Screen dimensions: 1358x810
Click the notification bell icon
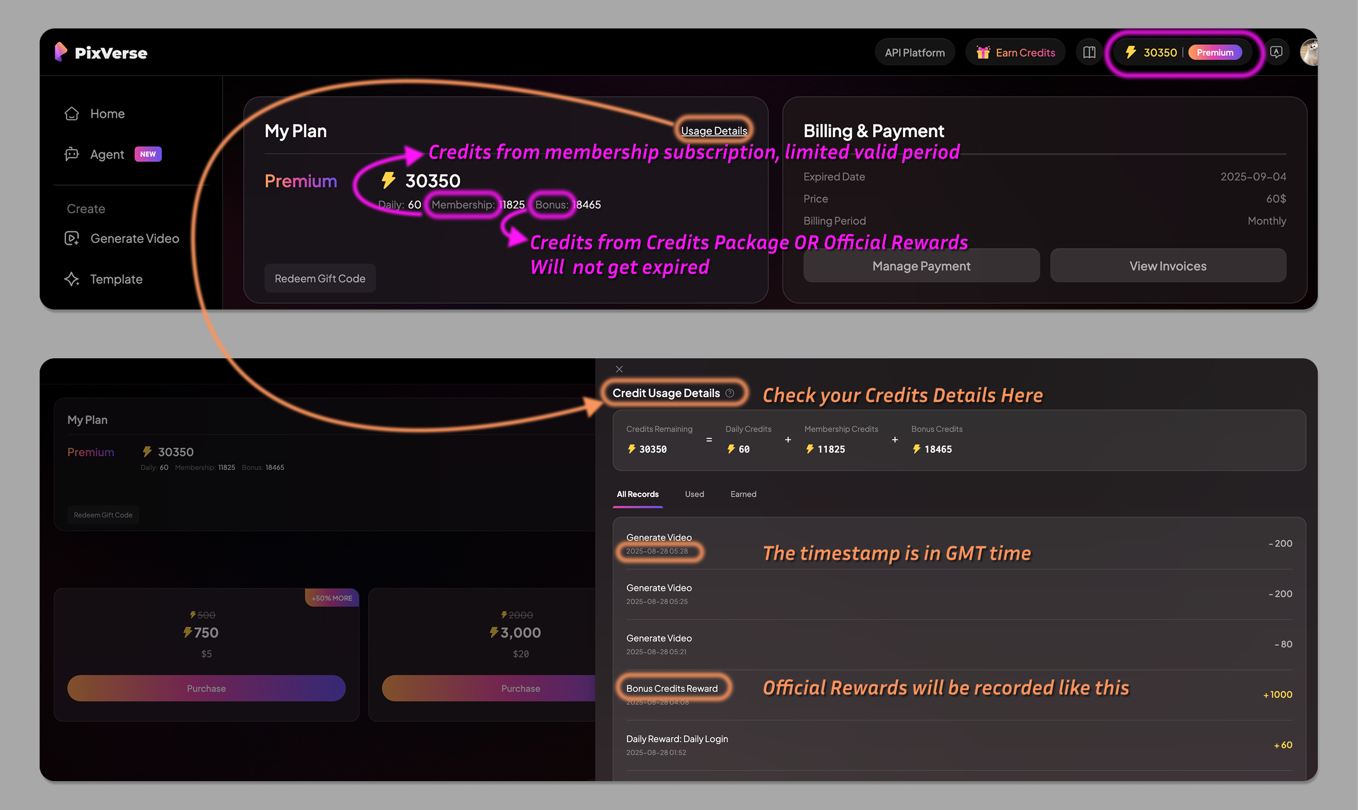click(x=1276, y=52)
